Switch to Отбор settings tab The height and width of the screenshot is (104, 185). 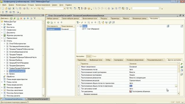(x=108, y=60)
